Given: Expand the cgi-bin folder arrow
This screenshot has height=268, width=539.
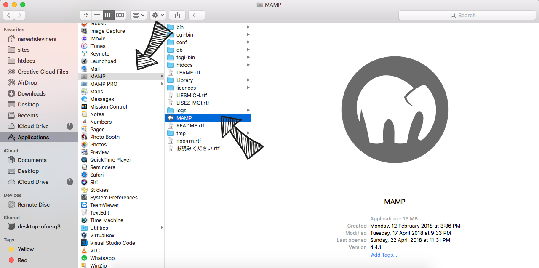Looking at the screenshot, I should [x=248, y=35].
